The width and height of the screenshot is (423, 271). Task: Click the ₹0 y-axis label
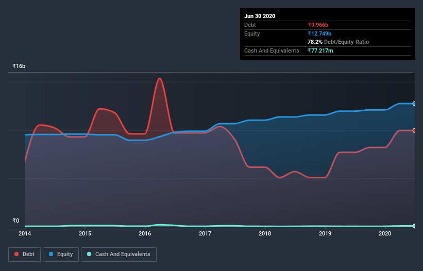tap(16, 221)
